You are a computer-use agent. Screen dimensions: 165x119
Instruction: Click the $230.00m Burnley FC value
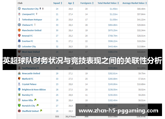[x=113, y=95]
